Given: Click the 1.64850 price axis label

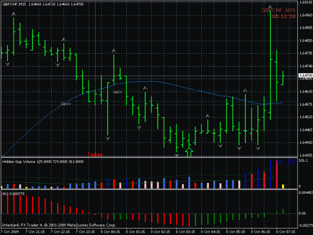Looking at the screenshot, I should coord(306,41).
